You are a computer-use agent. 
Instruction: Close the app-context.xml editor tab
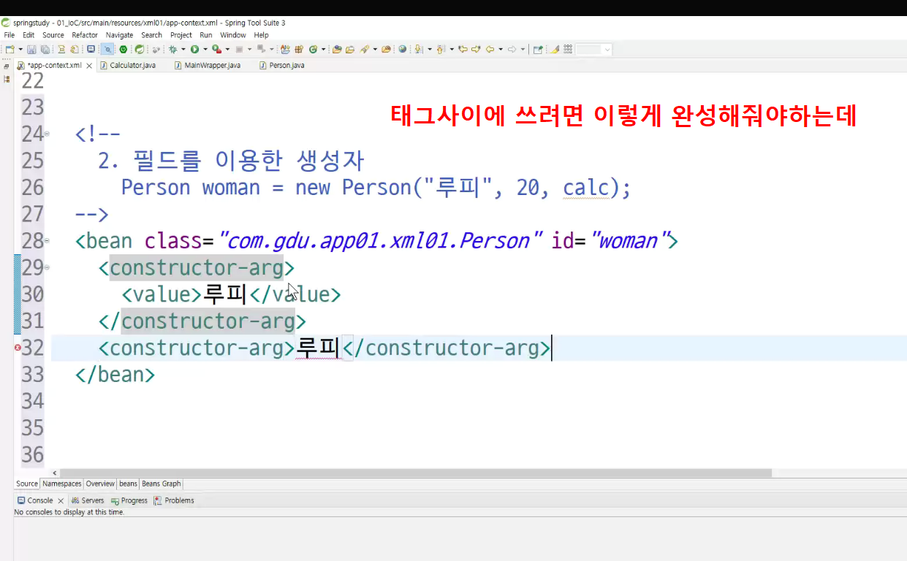click(89, 66)
